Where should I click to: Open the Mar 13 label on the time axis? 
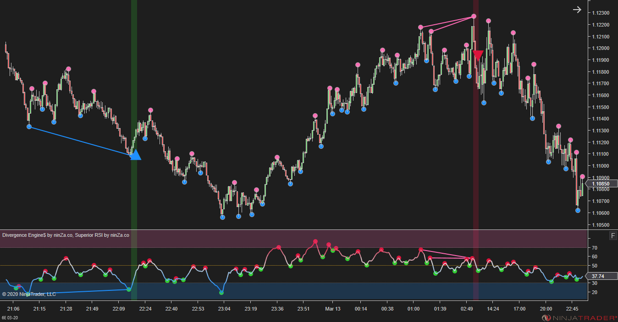pyautogui.click(x=333, y=309)
